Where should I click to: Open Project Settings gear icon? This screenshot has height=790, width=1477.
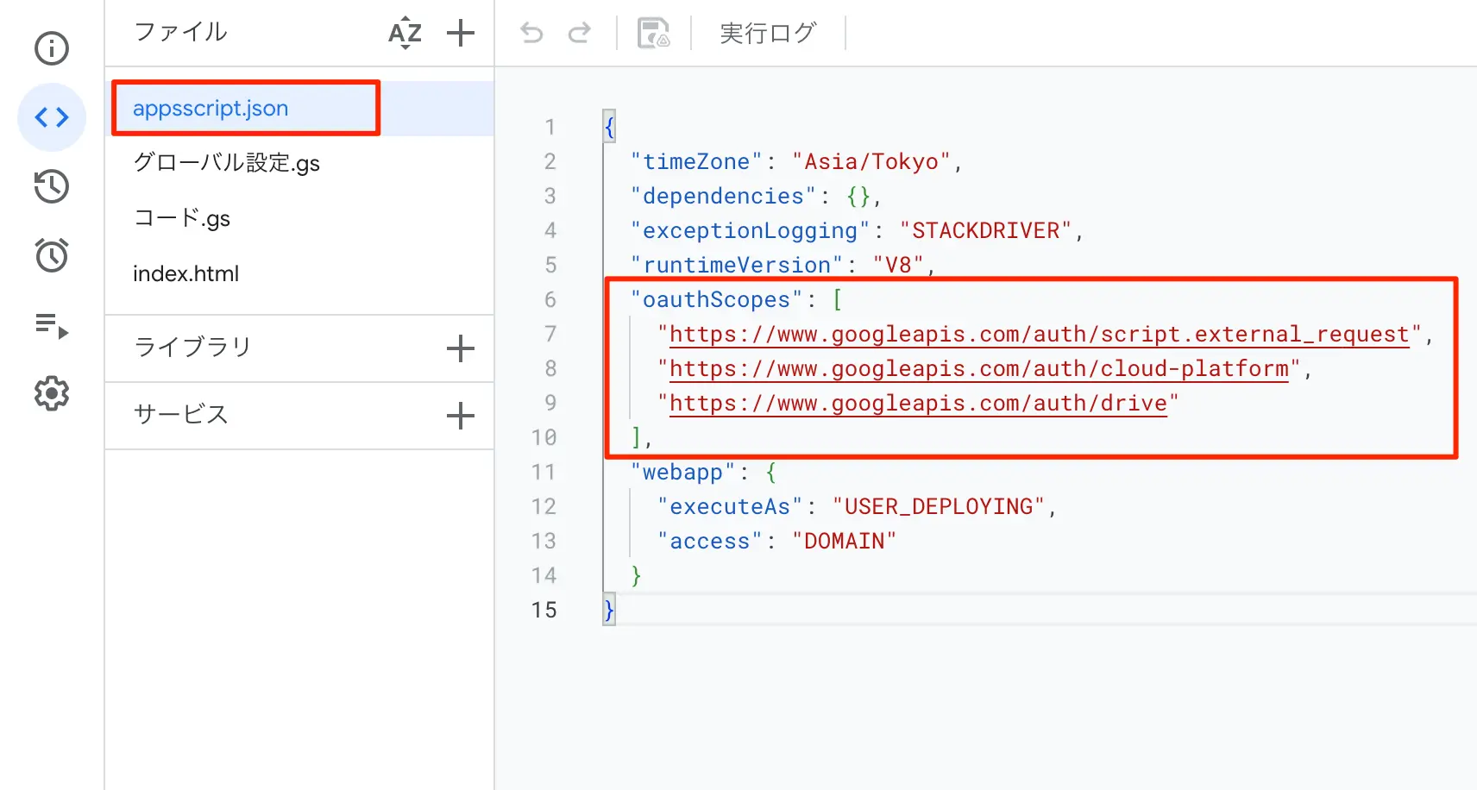click(x=52, y=393)
